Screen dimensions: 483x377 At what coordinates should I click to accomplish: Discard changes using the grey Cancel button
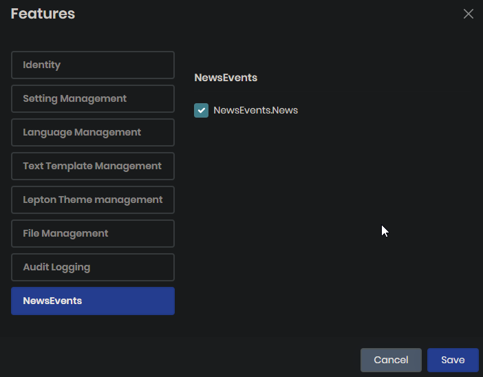[391, 360]
